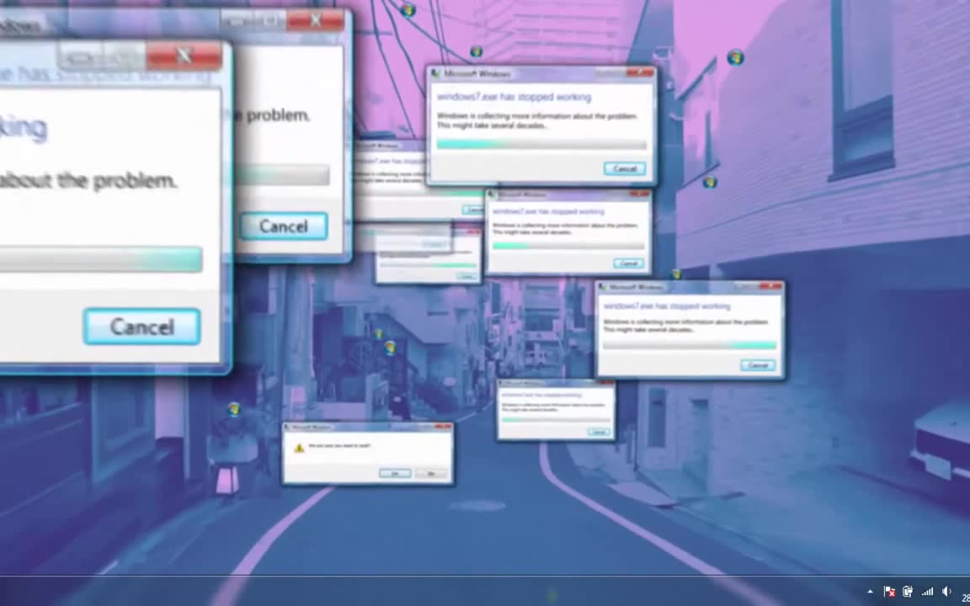This screenshot has width=970, height=606.
Task: Click Cancel in the smallest error dialog
Action: [x=598, y=432]
